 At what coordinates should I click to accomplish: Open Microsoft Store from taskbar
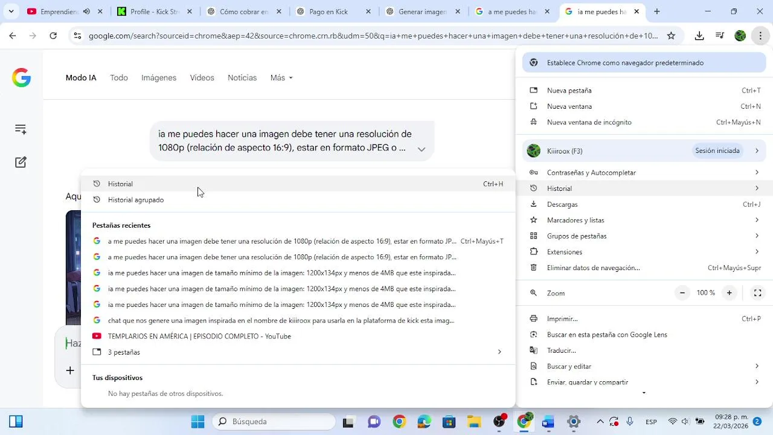[x=449, y=422]
